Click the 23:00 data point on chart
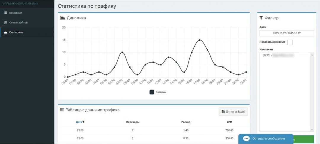Viewport: 320px width, 144px height. pos(246,72)
